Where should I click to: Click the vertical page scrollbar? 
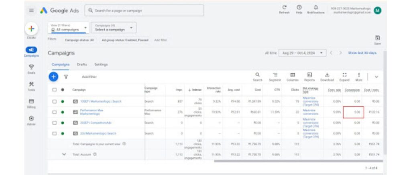point(385,102)
